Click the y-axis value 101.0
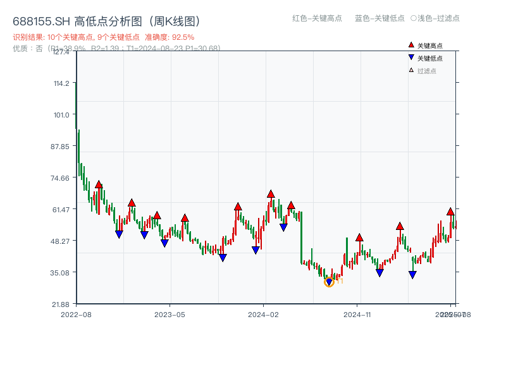This screenshot has width=506, height=379. [x=61, y=115]
